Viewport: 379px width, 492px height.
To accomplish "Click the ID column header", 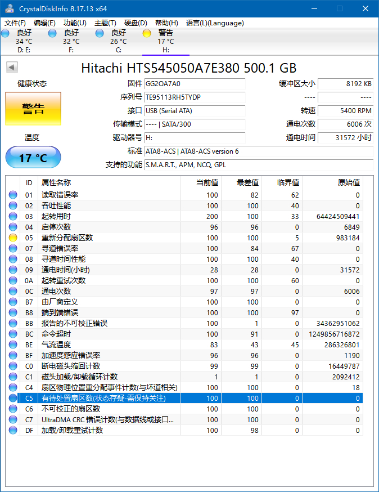I will coord(29,182).
